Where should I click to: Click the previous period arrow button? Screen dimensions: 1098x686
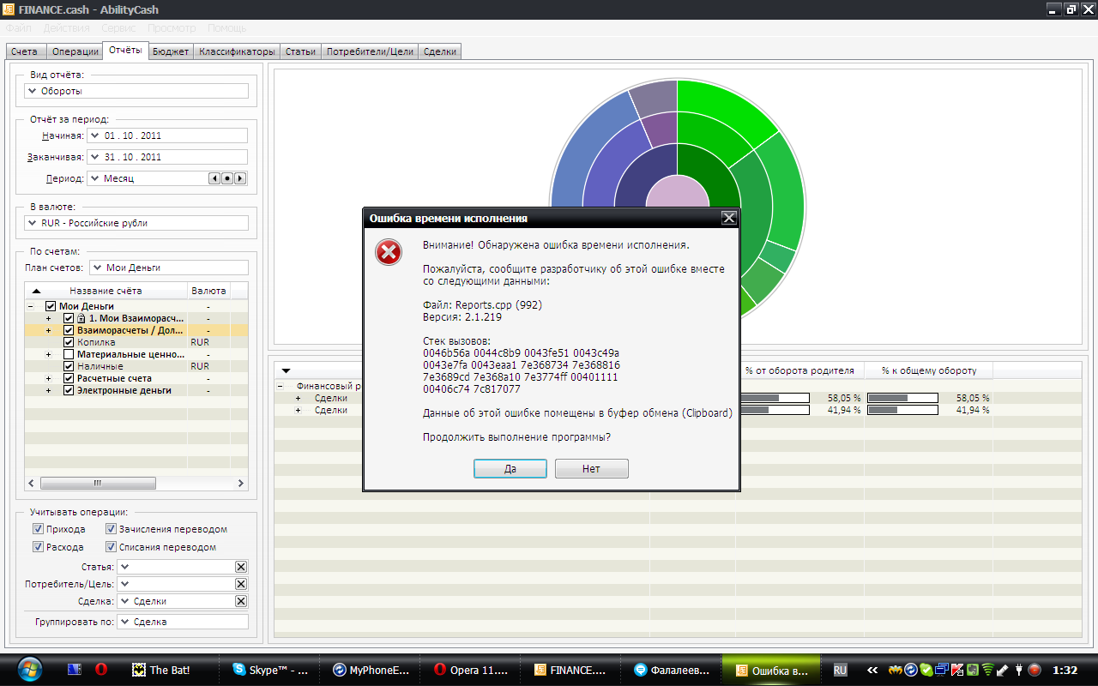[x=215, y=178]
